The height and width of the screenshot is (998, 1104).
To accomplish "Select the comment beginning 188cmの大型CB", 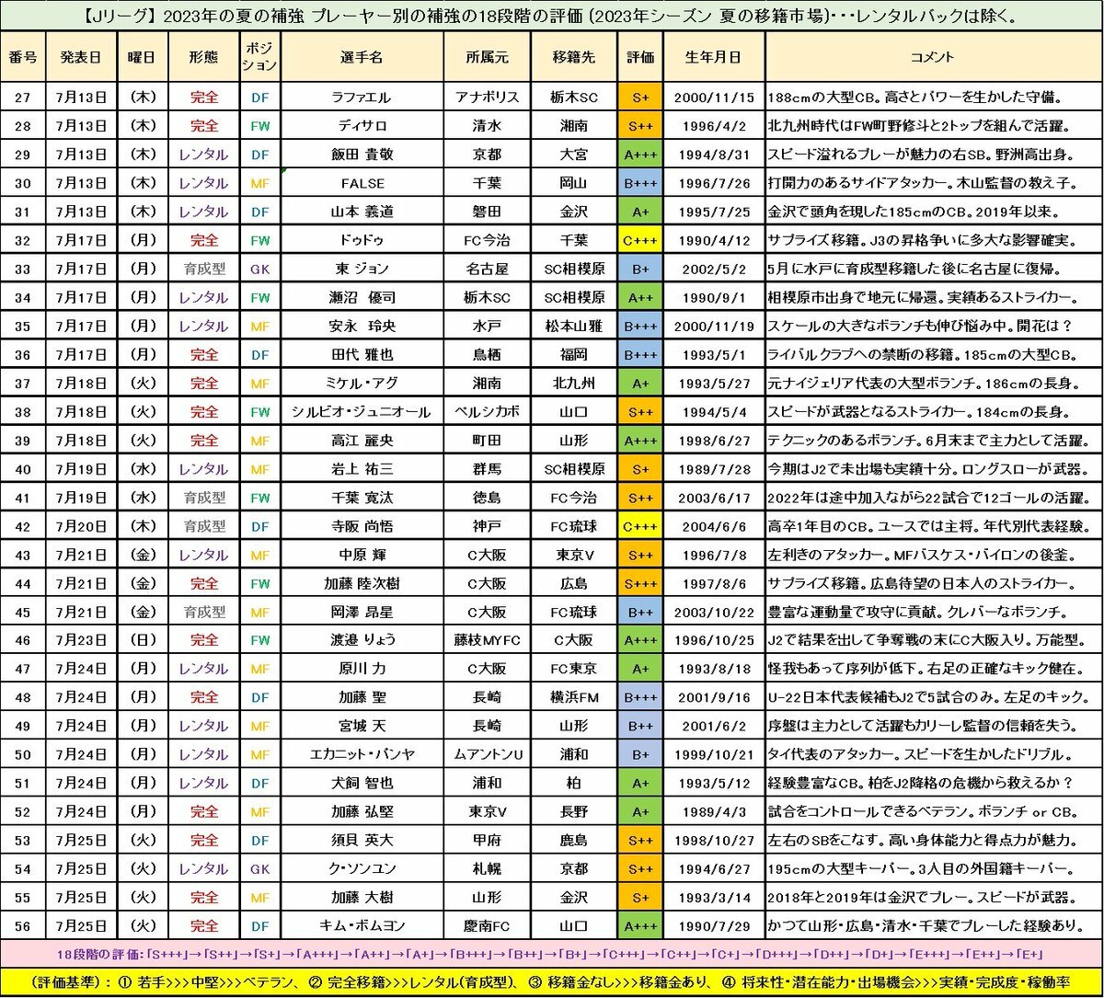I will 934,98.
